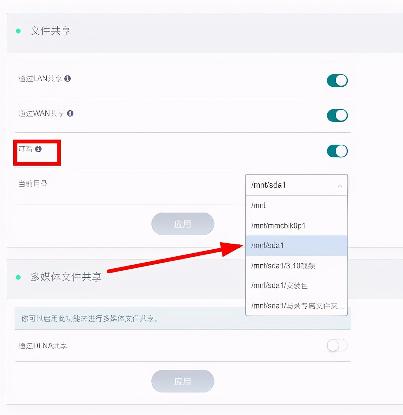Viewport: 403px width, 415px height.
Task: Choose the highlighted /mnt/sda1 option
Action: (x=297, y=246)
